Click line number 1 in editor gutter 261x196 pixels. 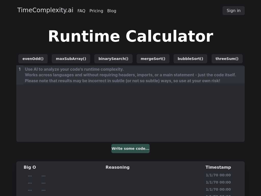coord(20,69)
